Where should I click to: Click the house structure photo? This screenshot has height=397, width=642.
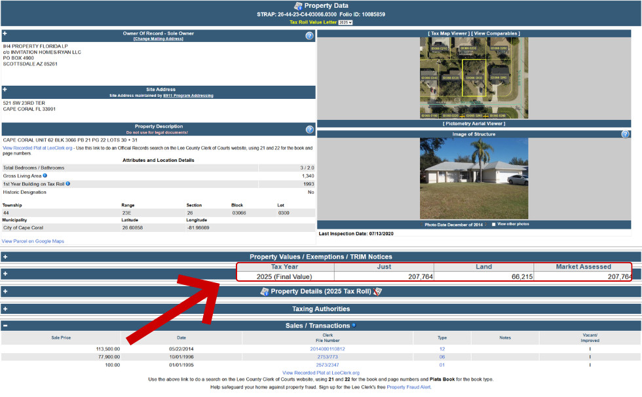tap(474, 178)
